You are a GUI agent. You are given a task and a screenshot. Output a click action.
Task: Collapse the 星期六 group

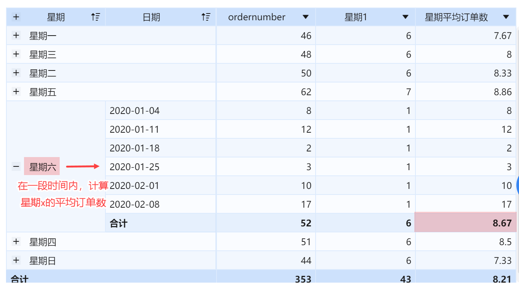(x=16, y=167)
